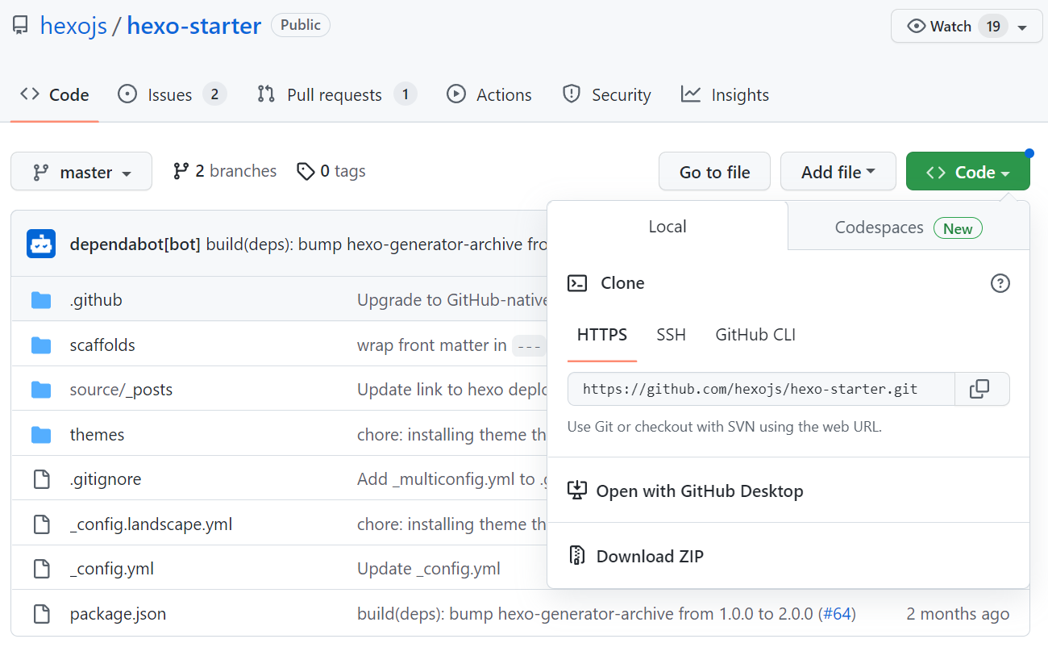The width and height of the screenshot is (1048, 664).
Task: Click the 2 branches link
Action: [x=225, y=171]
